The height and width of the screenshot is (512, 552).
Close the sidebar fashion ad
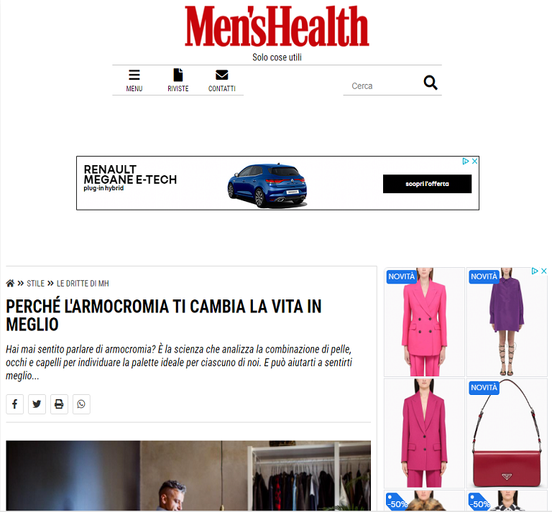[x=543, y=271]
